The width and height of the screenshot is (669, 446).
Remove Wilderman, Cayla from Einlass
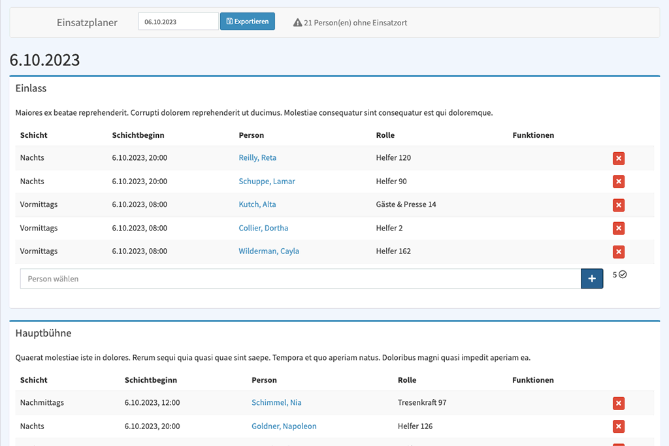pos(618,251)
